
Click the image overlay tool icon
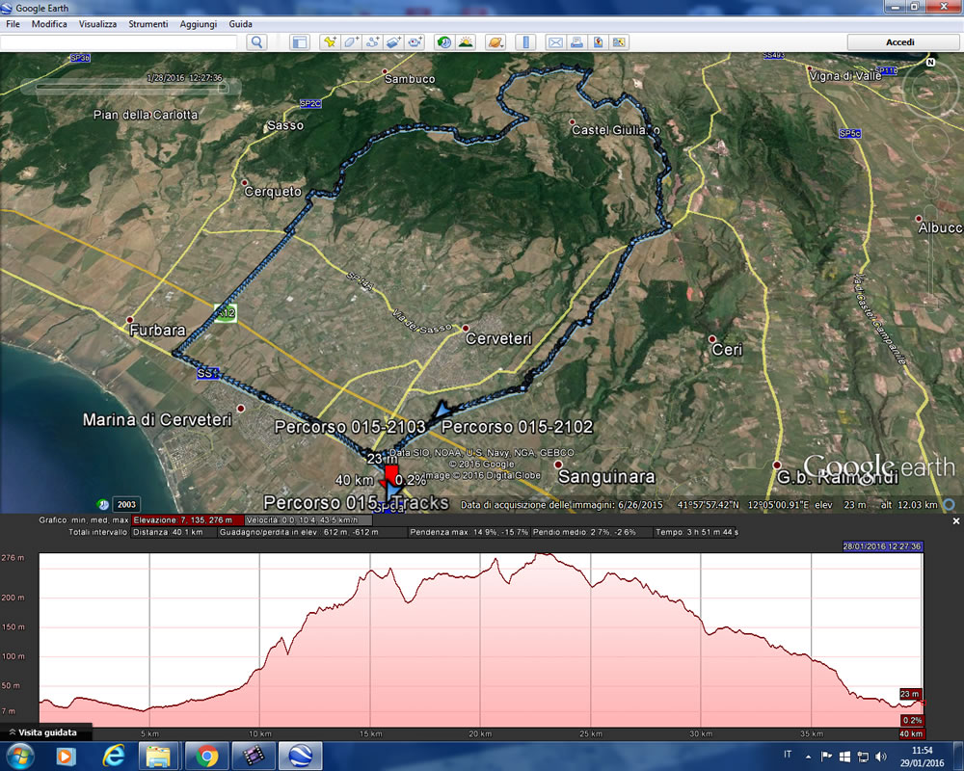[x=393, y=42]
